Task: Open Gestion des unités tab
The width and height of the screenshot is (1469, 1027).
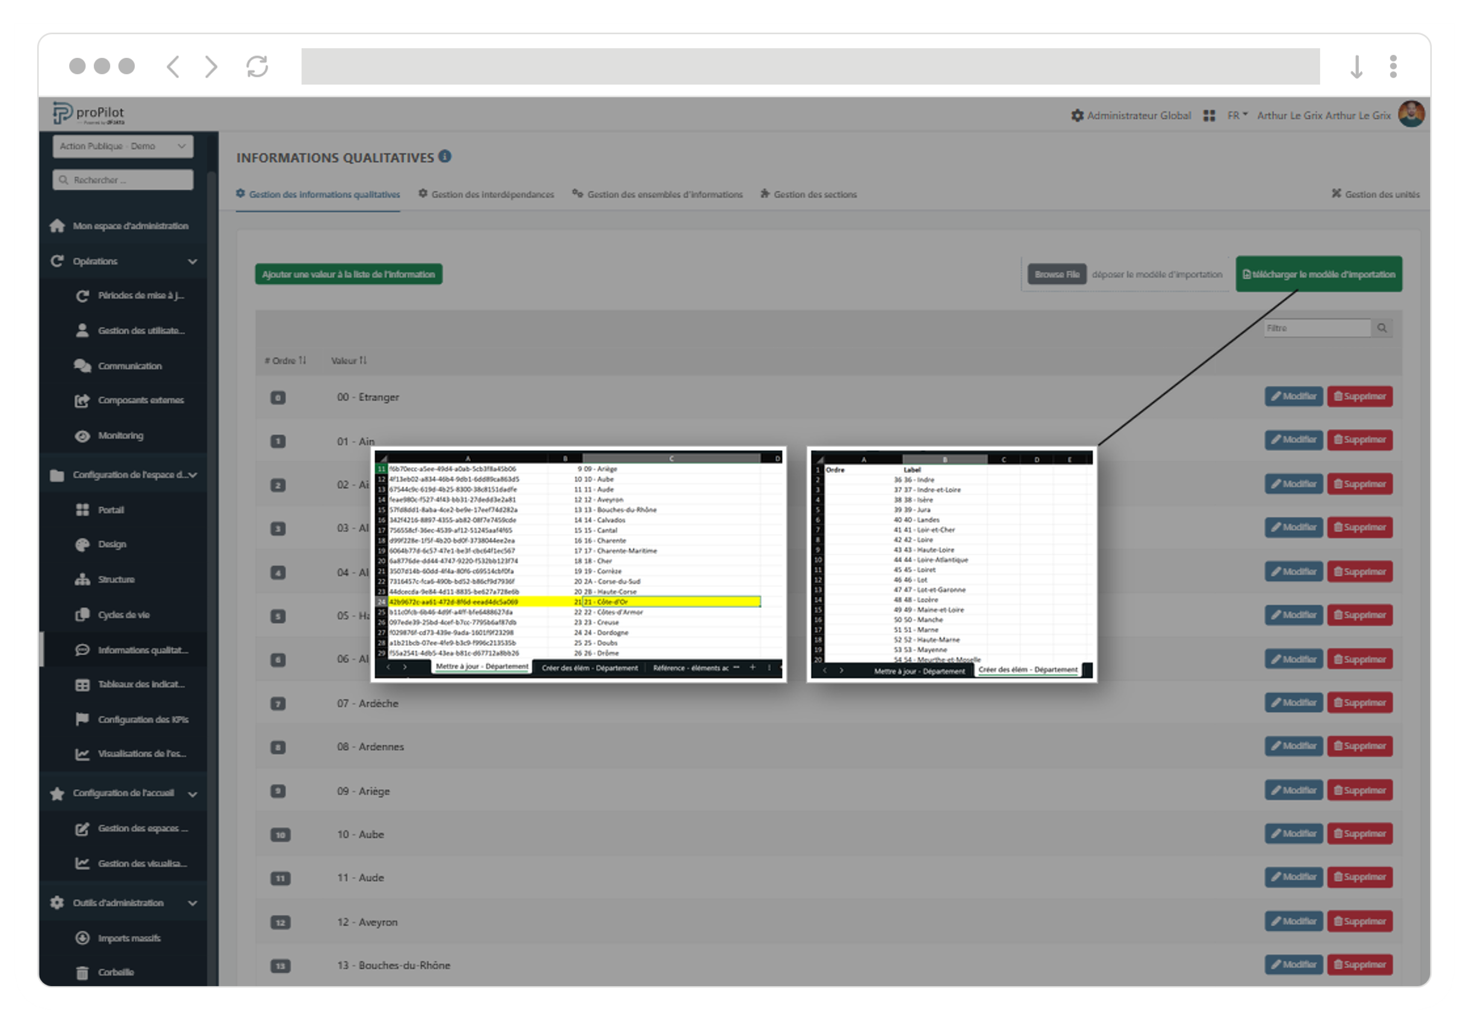Action: [x=1376, y=194]
